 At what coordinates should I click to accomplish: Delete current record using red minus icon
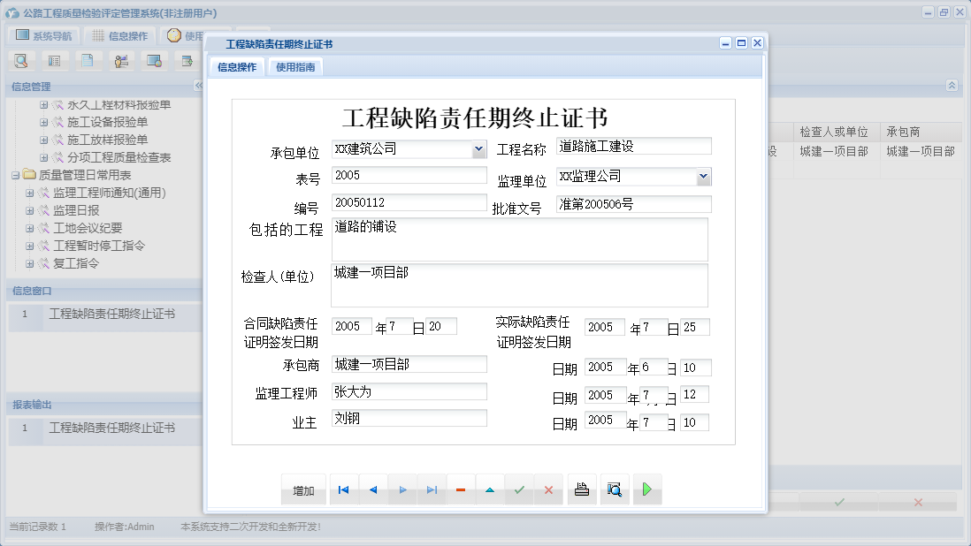[461, 489]
